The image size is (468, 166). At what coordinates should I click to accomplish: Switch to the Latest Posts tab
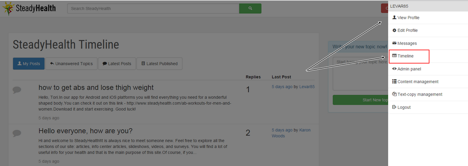point(117,64)
